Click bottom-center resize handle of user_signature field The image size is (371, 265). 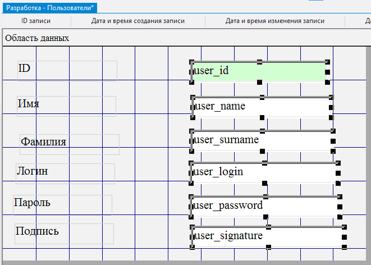(x=268, y=247)
